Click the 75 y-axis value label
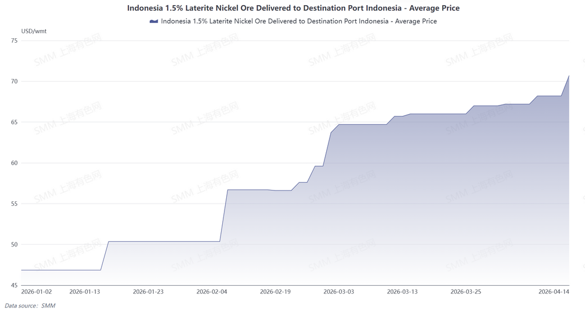Image resolution: width=585 pixels, height=312 pixels. tap(14, 40)
